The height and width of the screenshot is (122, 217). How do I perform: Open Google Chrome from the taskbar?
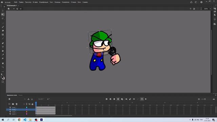pyautogui.click(x=19, y=120)
